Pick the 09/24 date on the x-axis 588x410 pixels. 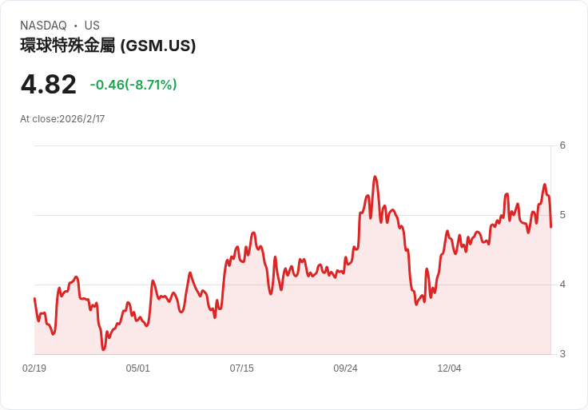[x=346, y=368]
